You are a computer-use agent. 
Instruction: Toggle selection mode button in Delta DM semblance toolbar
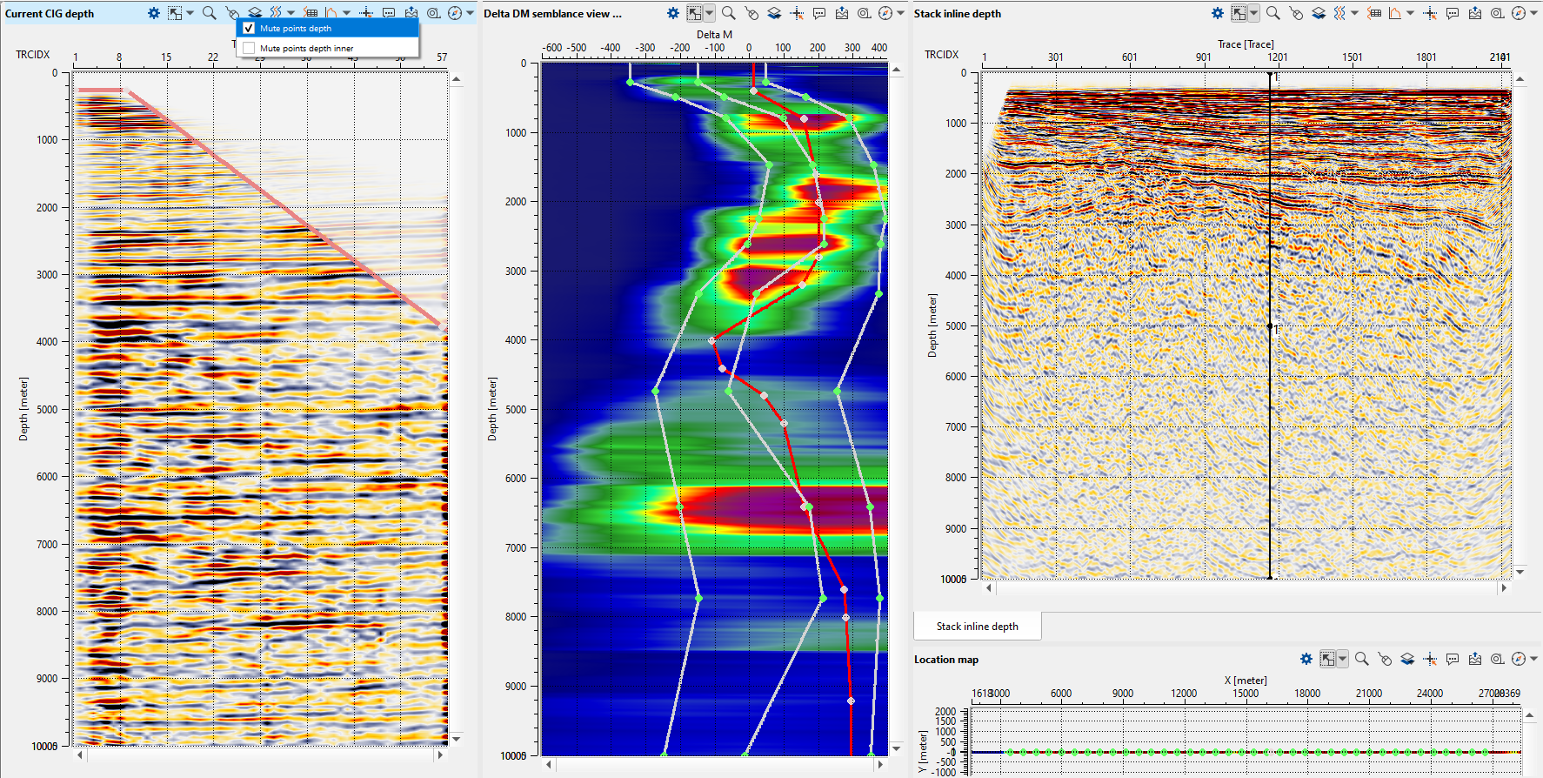point(694,13)
